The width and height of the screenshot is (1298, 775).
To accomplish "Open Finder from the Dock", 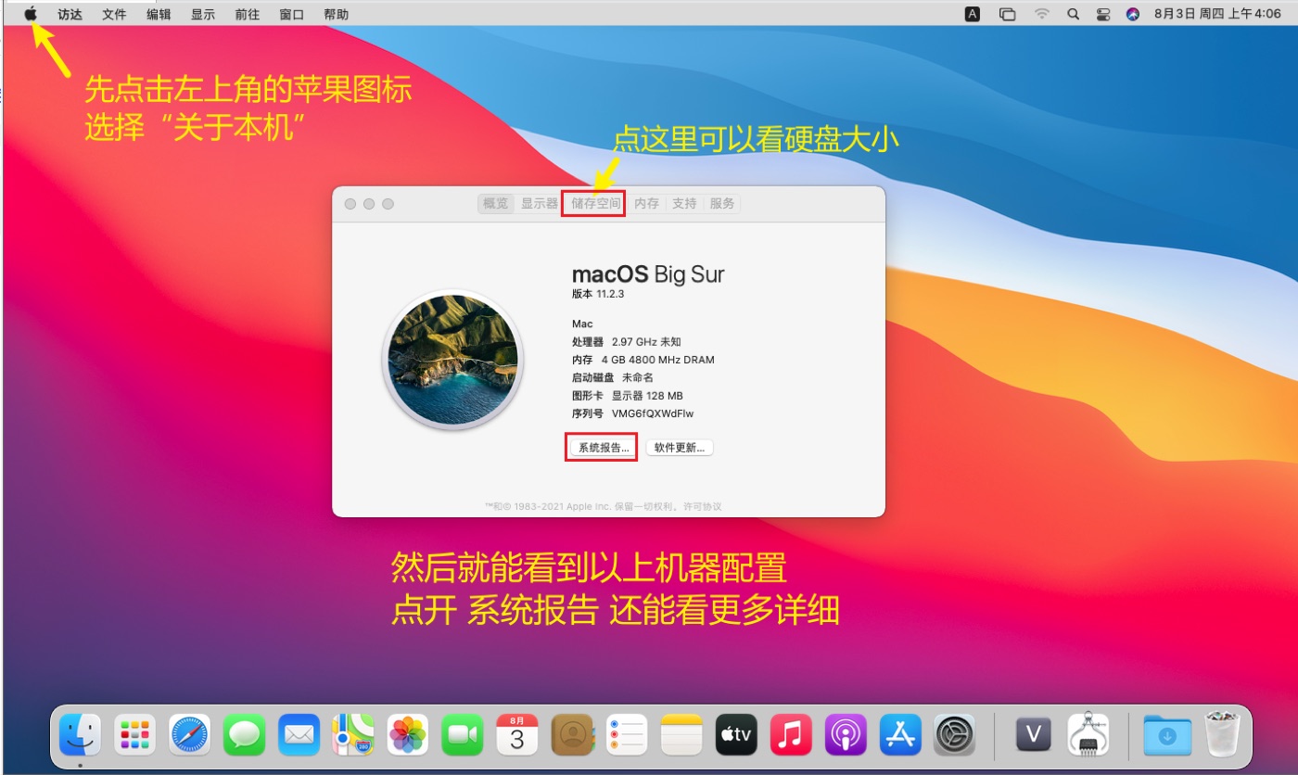I will [81, 735].
